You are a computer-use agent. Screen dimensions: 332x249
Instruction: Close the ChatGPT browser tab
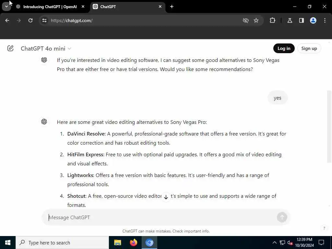click(x=160, y=7)
